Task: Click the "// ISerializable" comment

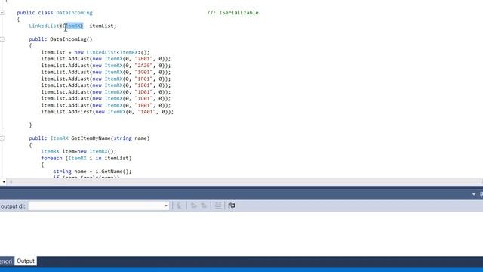Action: click(x=232, y=13)
